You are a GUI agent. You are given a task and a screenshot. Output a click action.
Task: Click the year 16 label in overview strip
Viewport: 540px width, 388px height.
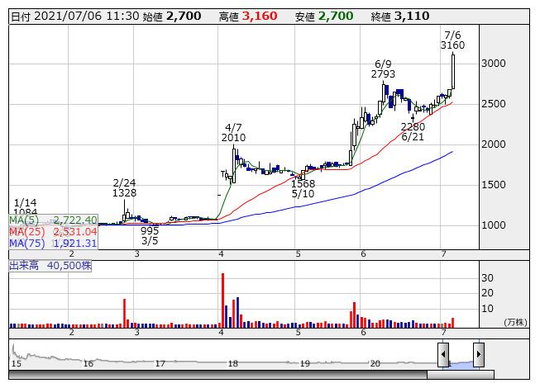88,363
